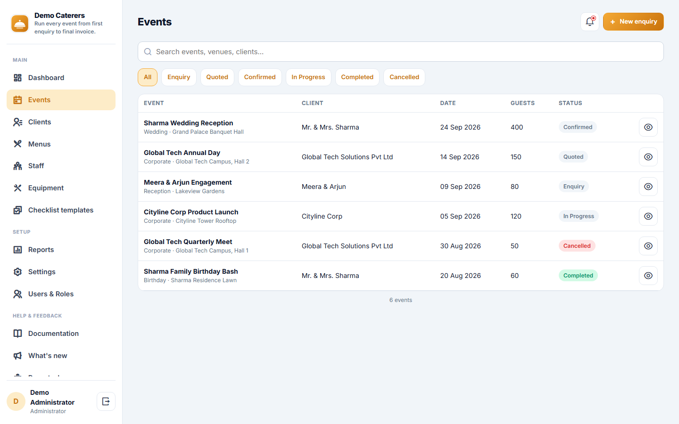Click the Equipment tools icon in sidebar
679x424 pixels.
click(17, 188)
